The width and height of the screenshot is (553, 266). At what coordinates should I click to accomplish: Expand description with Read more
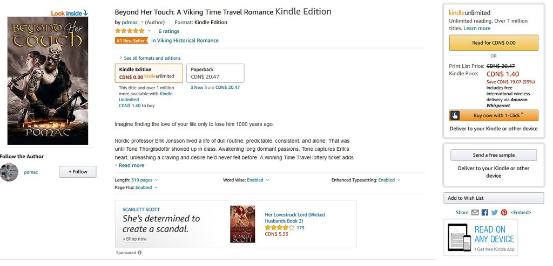click(131, 165)
